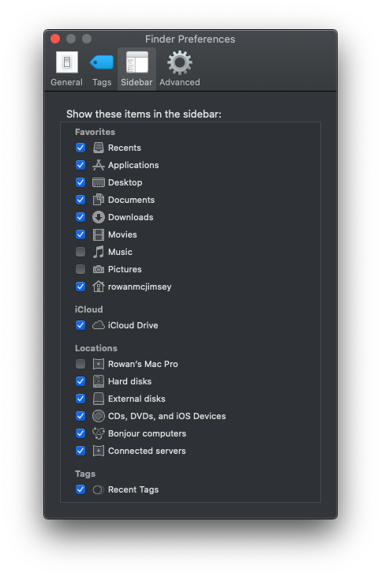Enable the Music checkbox
The image size is (381, 577).
pos(80,252)
